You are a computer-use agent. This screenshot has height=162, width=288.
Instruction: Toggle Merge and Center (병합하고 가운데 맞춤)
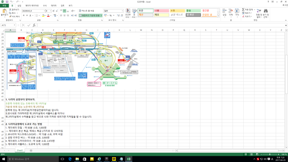click(x=89, y=16)
